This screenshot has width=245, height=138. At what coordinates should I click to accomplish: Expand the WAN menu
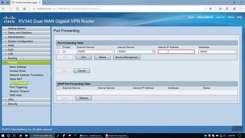click(26, 45)
